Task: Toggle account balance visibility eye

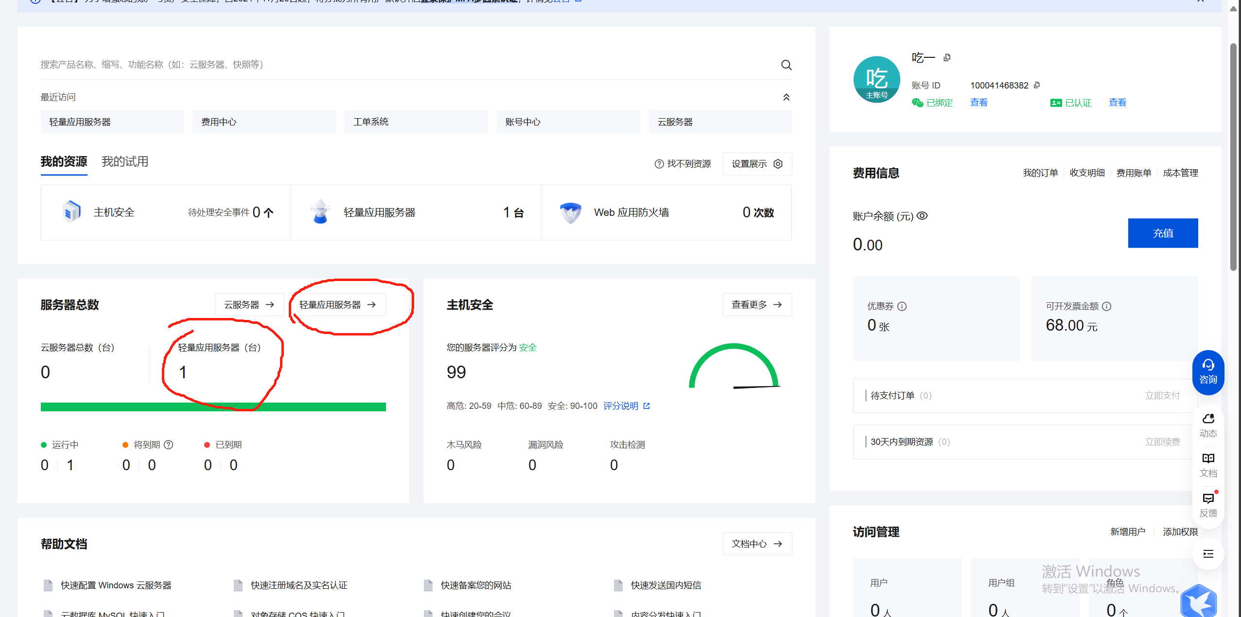Action: click(x=922, y=216)
